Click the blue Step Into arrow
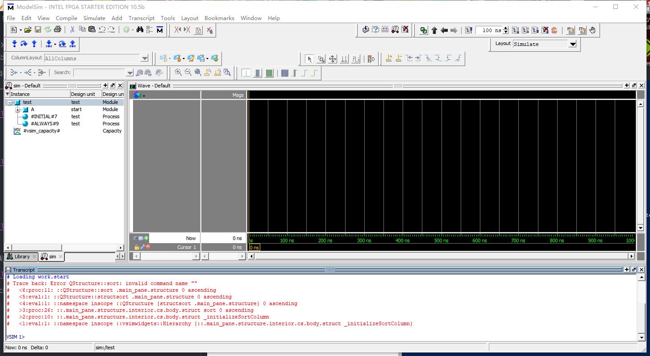650x356 pixels. point(14,44)
